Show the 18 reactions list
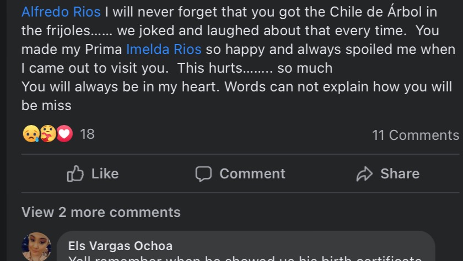The width and height of the screenshot is (463, 261). (x=87, y=134)
